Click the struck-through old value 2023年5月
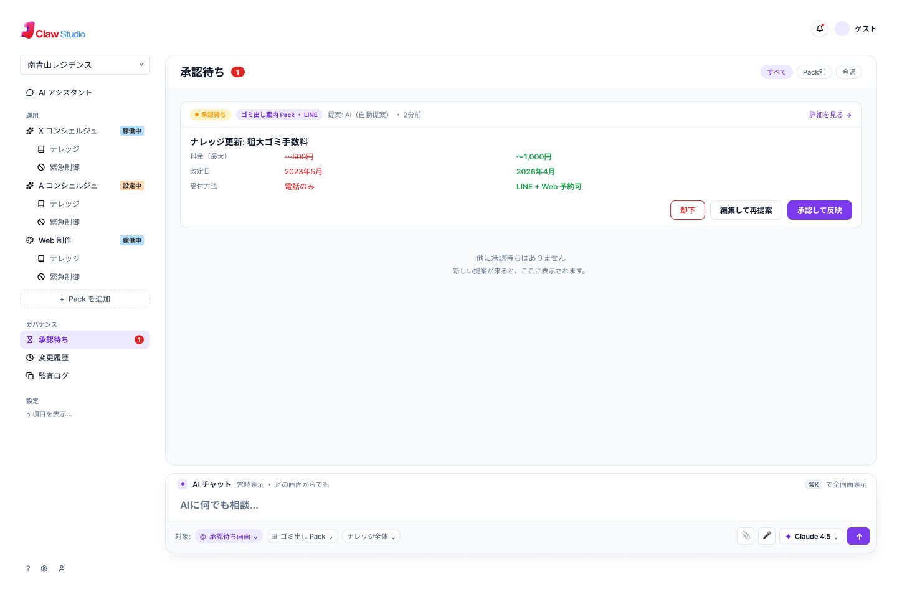The image size is (897, 602). (x=303, y=172)
